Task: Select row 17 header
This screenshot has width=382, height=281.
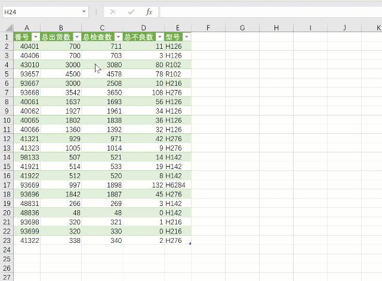Action: tap(7, 185)
